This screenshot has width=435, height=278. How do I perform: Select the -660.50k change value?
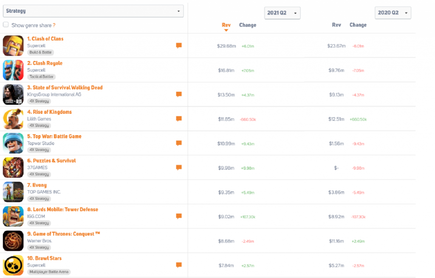pyautogui.click(x=248, y=120)
